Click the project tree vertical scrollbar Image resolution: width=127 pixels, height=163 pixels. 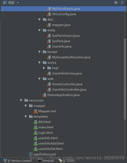[125, 79]
